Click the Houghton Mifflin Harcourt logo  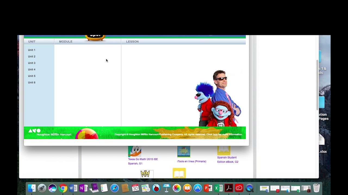coord(50,132)
